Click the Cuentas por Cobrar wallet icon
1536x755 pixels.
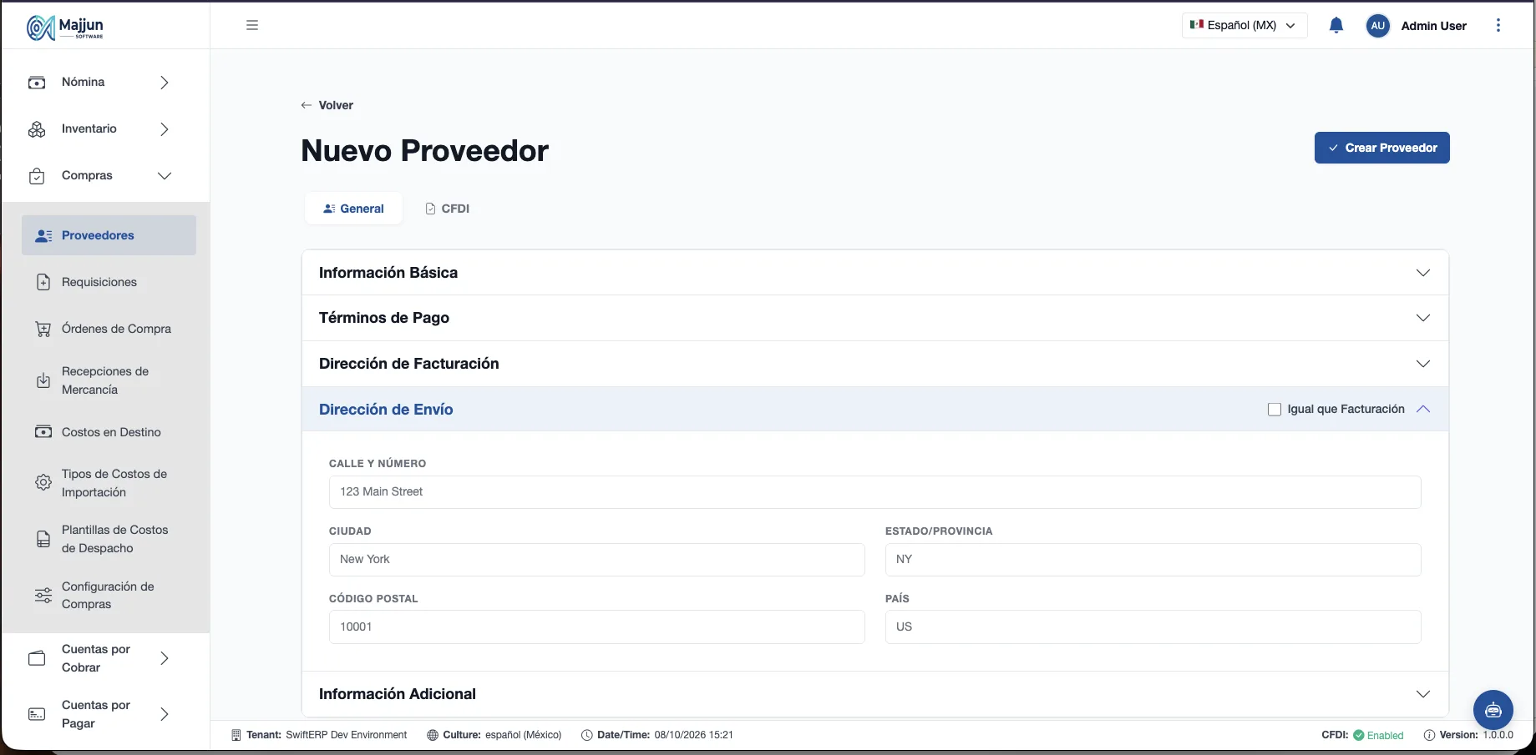click(x=37, y=658)
